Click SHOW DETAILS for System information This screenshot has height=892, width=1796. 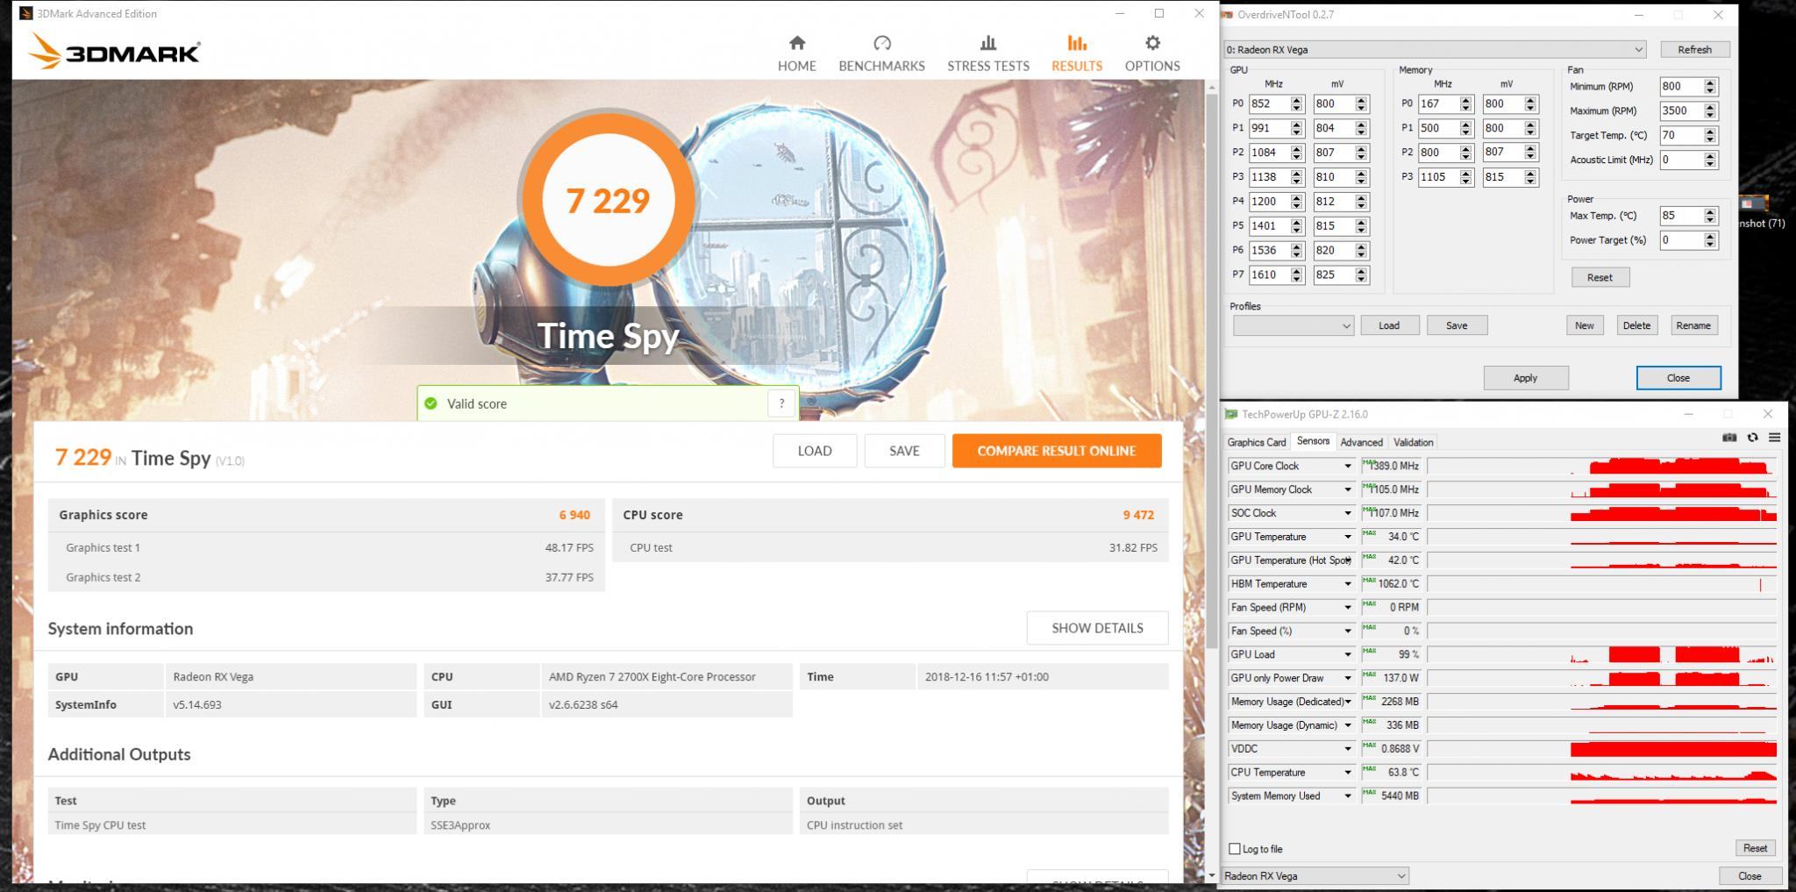coord(1097,628)
